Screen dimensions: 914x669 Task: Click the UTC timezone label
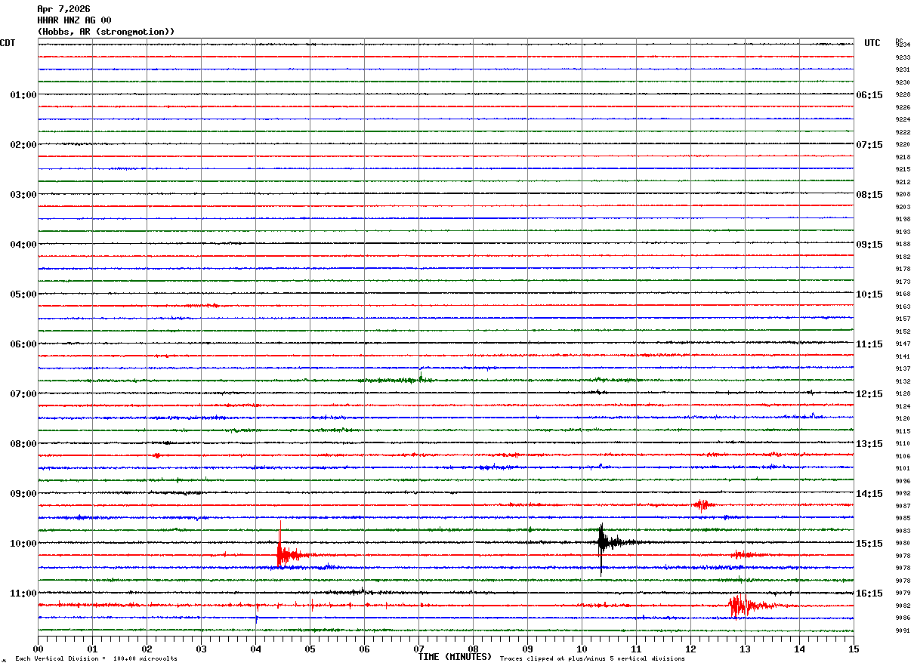872,43
